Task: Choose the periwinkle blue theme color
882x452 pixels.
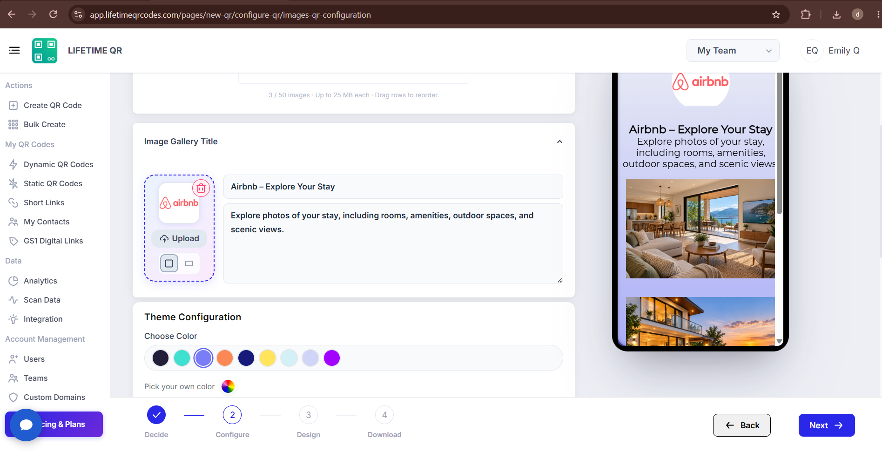Action: 203,358
